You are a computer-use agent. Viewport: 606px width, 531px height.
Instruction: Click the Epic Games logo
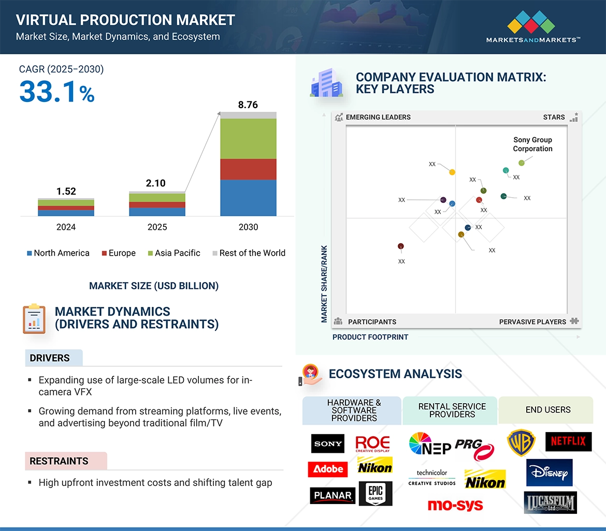pyautogui.click(x=375, y=494)
